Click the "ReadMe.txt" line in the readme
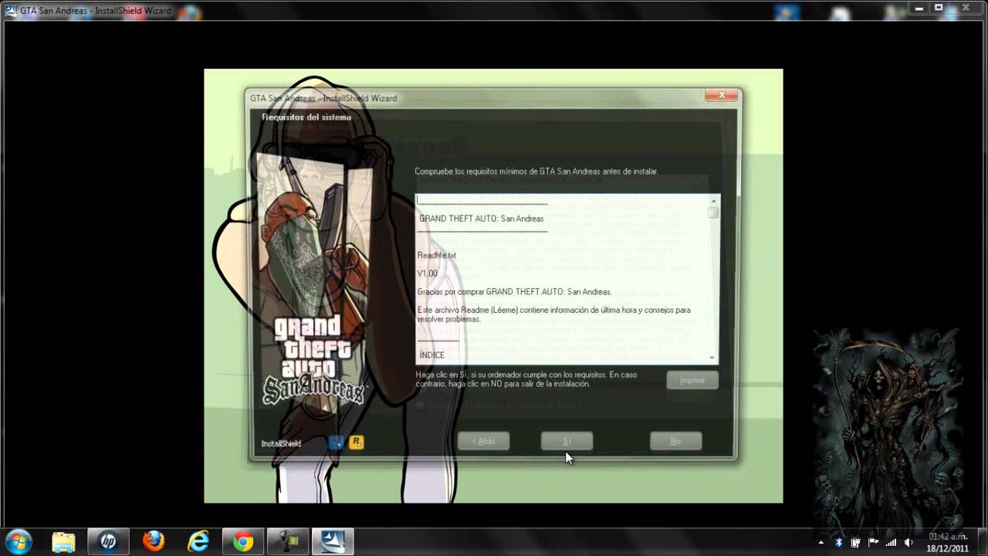Image resolution: width=988 pixels, height=556 pixels. tap(437, 256)
